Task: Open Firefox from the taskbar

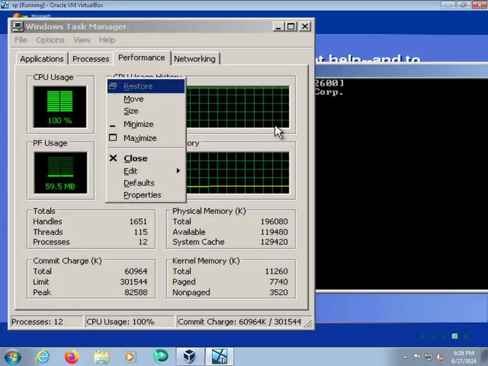Action: click(x=71, y=356)
